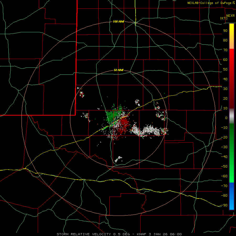Screen dimensions: 236x236
Task: Click the -80 value on the velocity scale
Action: pyautogui.click(x=224, y=196)
